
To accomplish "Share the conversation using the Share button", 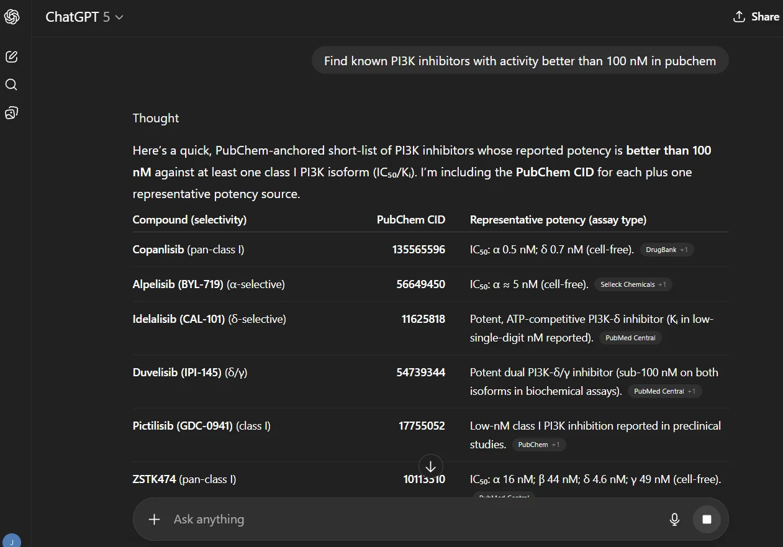I will click(756, 17).
